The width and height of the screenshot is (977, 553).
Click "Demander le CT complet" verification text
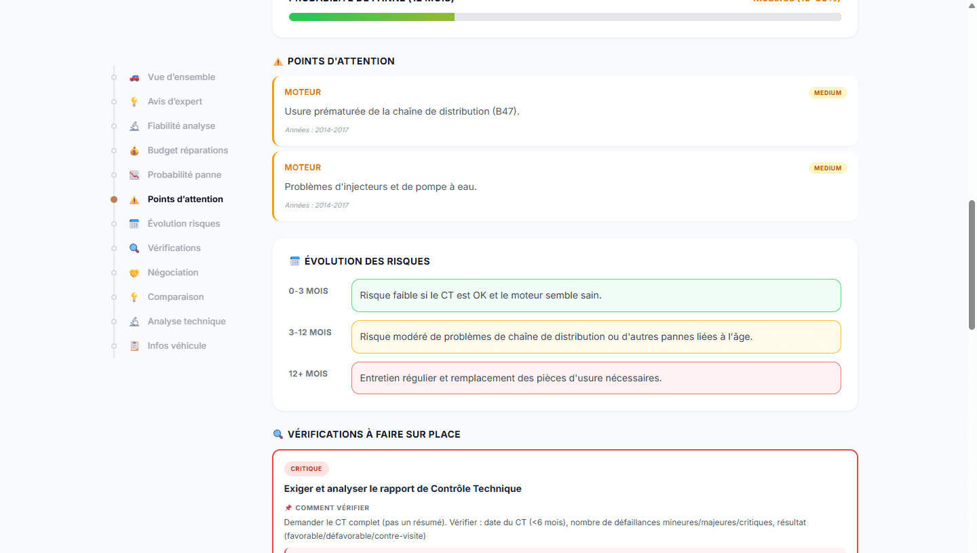point(545,529)
